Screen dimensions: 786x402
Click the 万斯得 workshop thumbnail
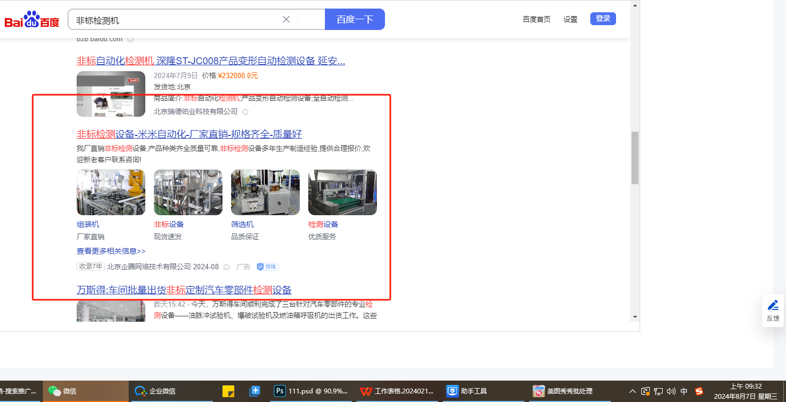pos(111,311)
